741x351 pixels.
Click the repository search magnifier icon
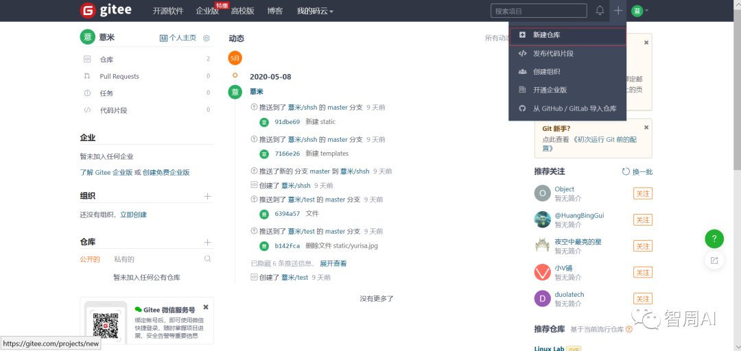(x=207, y=259)
